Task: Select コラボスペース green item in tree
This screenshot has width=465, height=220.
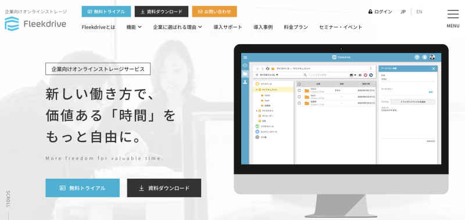Action: (x=265, y=126)
